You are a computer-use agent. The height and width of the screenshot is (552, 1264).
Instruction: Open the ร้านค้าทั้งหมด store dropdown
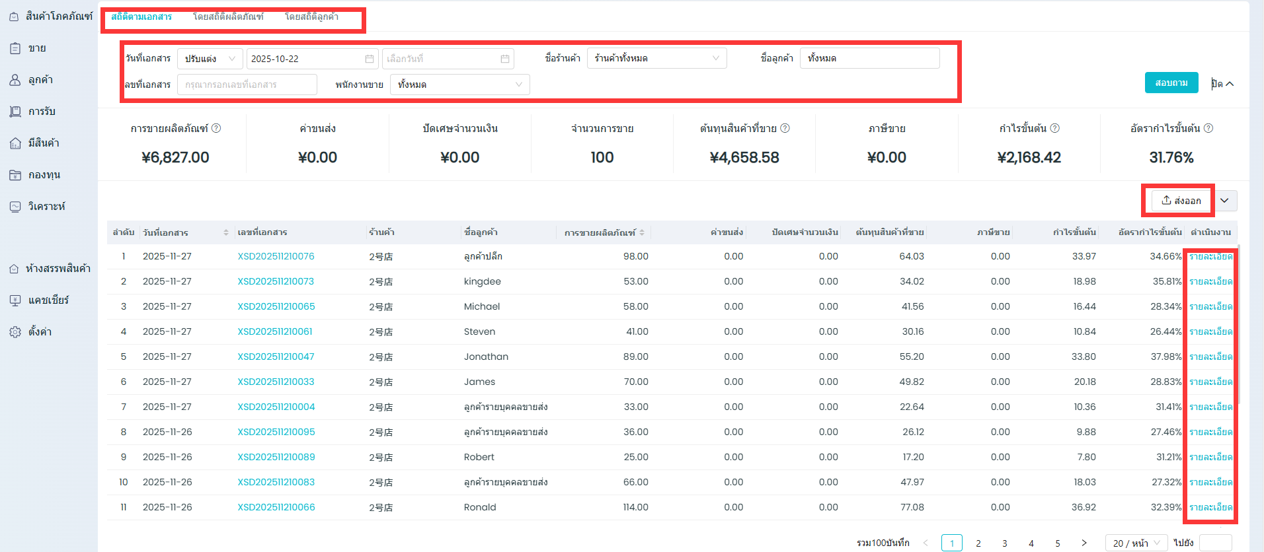656,58
